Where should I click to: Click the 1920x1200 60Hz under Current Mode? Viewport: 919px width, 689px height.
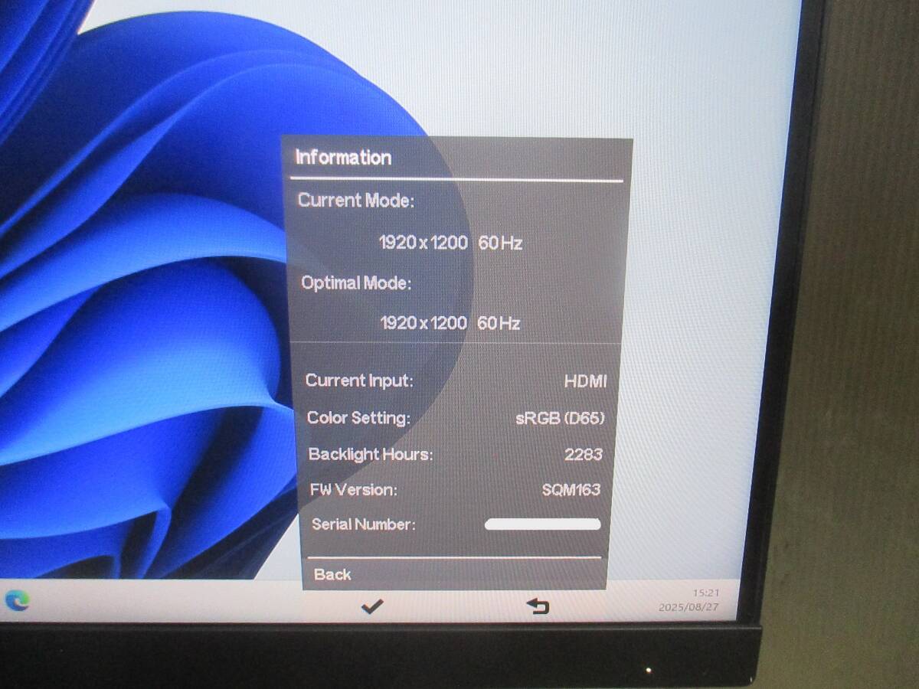pos(450,243)
